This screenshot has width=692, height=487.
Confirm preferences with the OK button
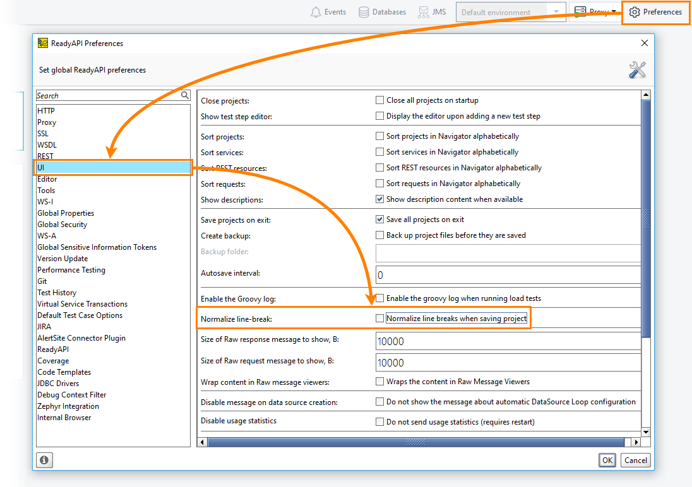click(607, 460)
